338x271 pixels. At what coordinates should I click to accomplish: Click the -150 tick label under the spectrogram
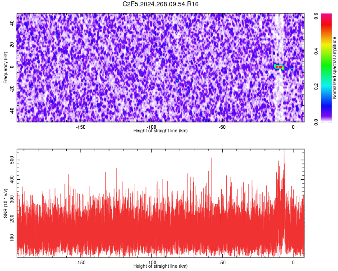pos(81,127)
